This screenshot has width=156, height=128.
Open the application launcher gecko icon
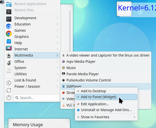[x=2, y=2]
